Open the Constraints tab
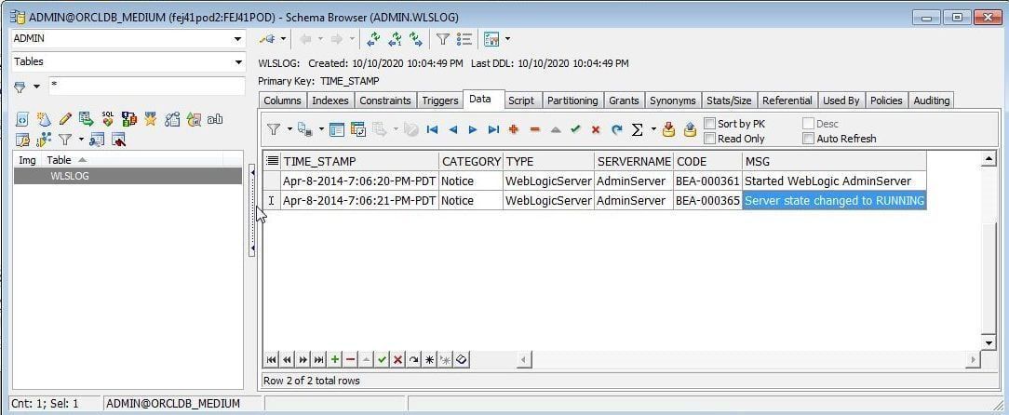The width and height of the screenshot is (1009, 415). pyautogui.click(x=384, y=100)
